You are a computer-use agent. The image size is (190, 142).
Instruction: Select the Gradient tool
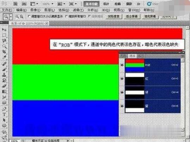(x=4, y=91)
